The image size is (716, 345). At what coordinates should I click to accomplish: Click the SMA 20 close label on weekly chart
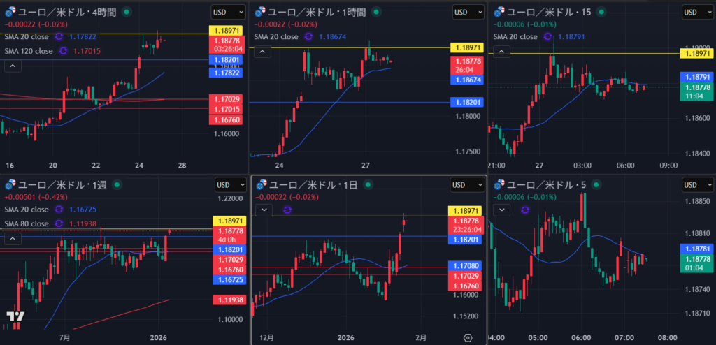tap(27, 210)
